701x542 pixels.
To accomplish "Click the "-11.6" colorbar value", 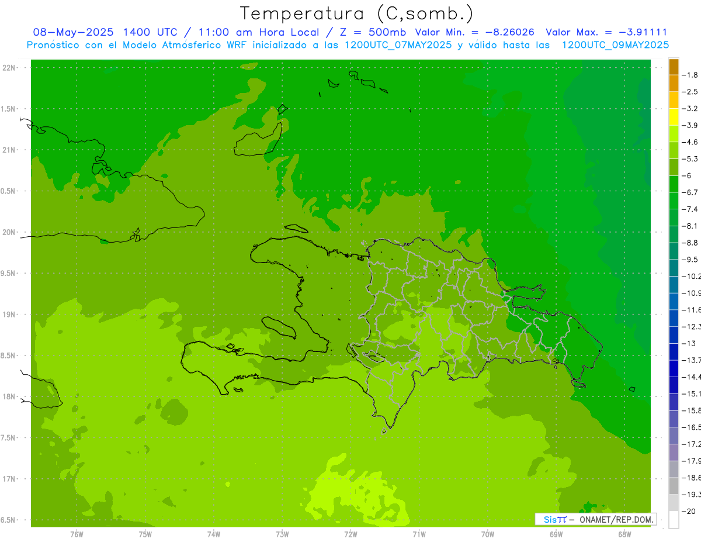I will pos(692,310).
